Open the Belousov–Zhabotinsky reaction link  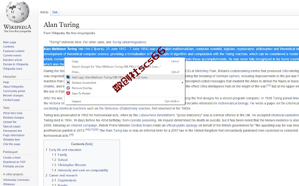pos(127,108)
